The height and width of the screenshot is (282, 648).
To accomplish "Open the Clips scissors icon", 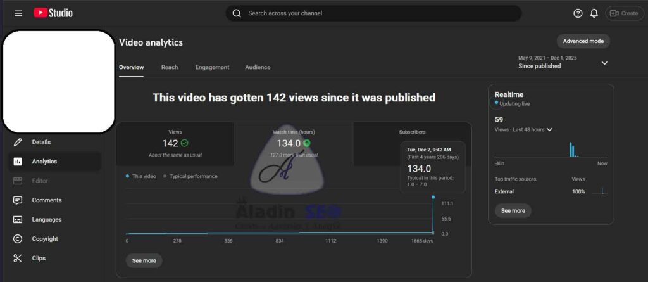I will click(18, 259).
